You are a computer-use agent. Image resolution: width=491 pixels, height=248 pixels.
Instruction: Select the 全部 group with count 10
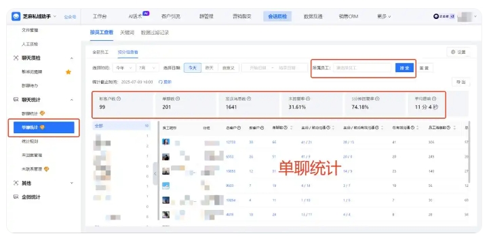[121, 126]
